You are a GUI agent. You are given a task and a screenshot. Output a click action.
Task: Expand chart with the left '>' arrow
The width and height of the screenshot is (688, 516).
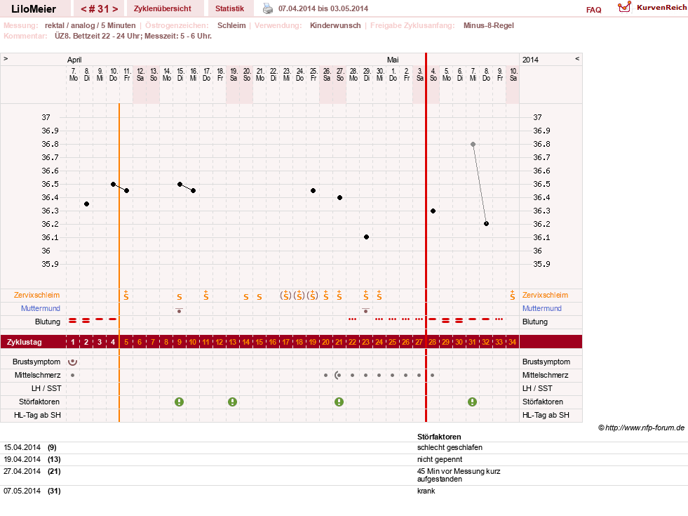tap(6, 58)
